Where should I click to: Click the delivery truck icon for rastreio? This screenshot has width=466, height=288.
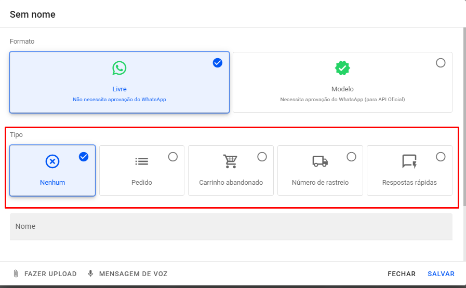320,161
